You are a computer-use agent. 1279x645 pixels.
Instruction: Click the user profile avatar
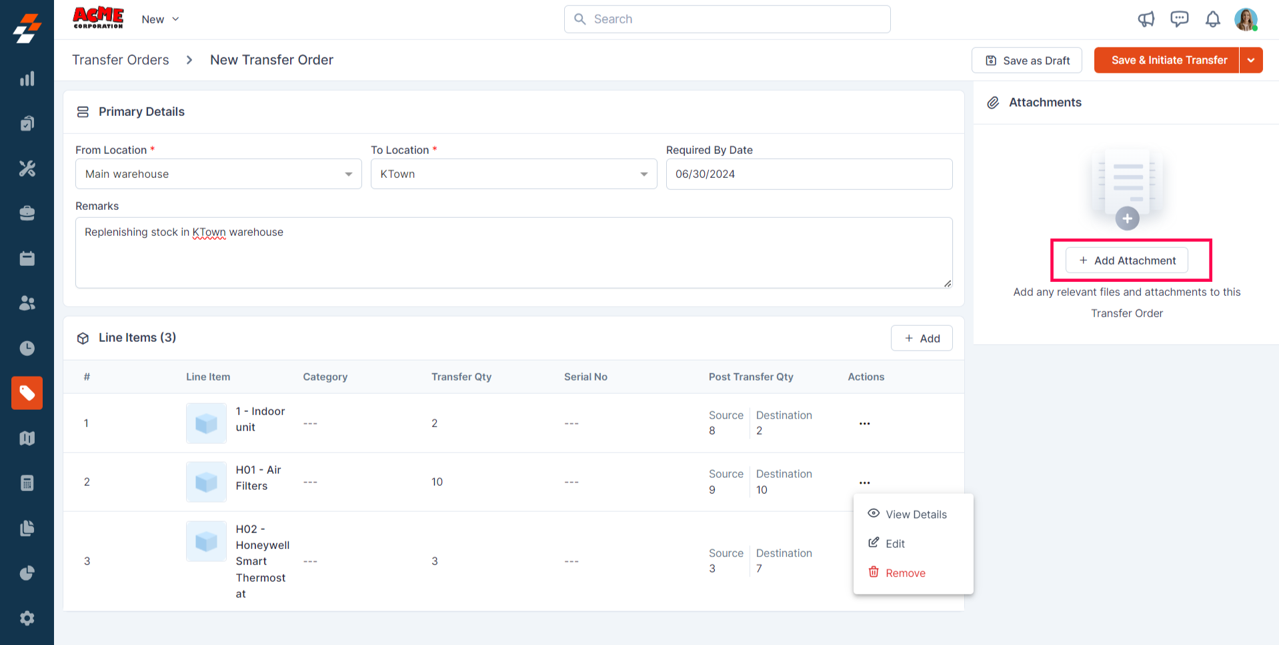1245,19
